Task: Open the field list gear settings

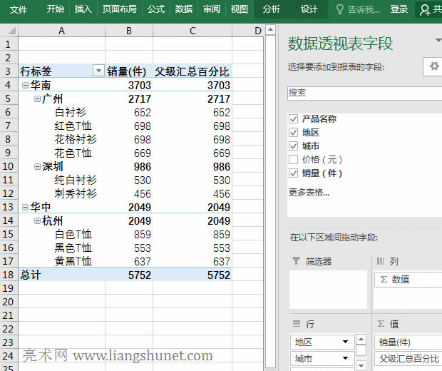Action: point(434,66)
